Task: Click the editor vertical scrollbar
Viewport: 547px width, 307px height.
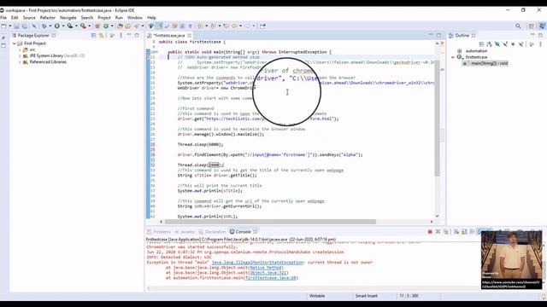Action: tap(437, 118)
